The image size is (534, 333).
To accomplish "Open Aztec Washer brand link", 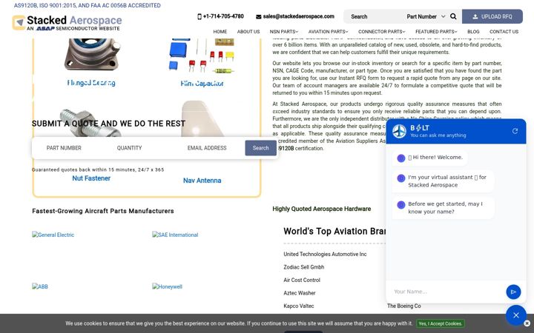I will [x=300, y=293].
